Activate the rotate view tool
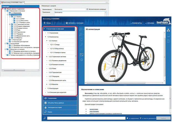The image size is (172, 122). 82,39
